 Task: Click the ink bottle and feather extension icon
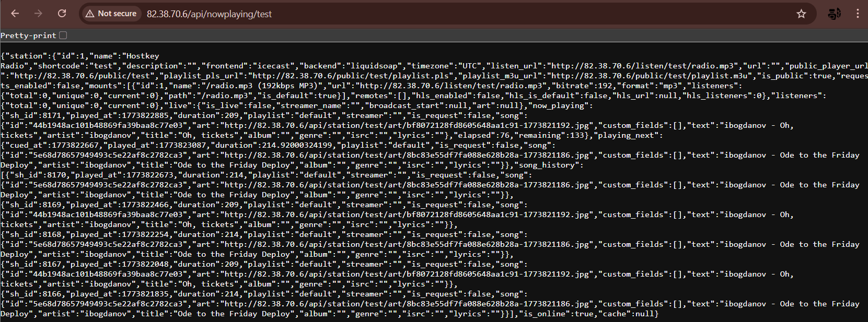834,14
